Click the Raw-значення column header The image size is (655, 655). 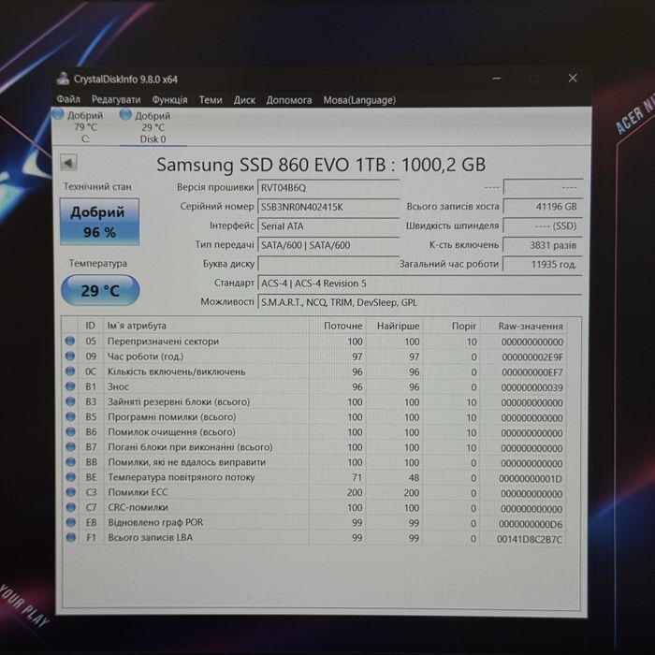coord(523,327)
